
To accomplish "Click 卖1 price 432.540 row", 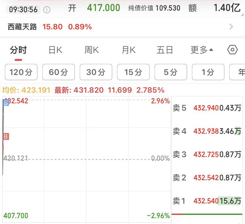I will click(x=207, y=201).
